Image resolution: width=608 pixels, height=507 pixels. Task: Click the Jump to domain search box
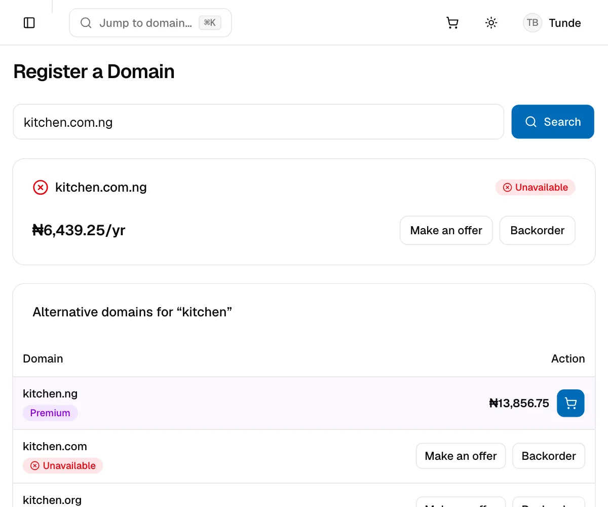150,23
